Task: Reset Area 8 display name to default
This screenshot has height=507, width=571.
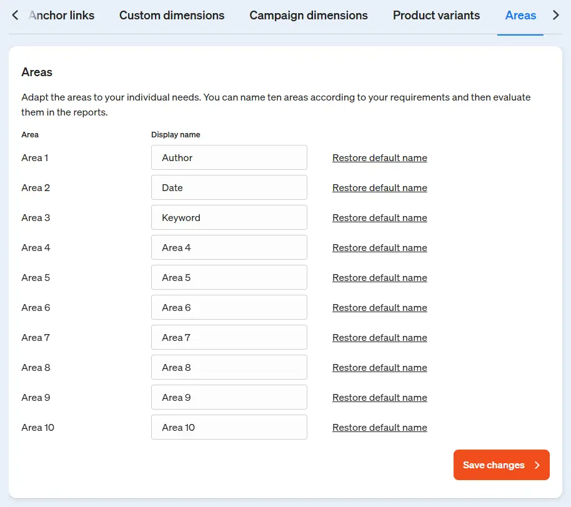Action: [380, 368]
